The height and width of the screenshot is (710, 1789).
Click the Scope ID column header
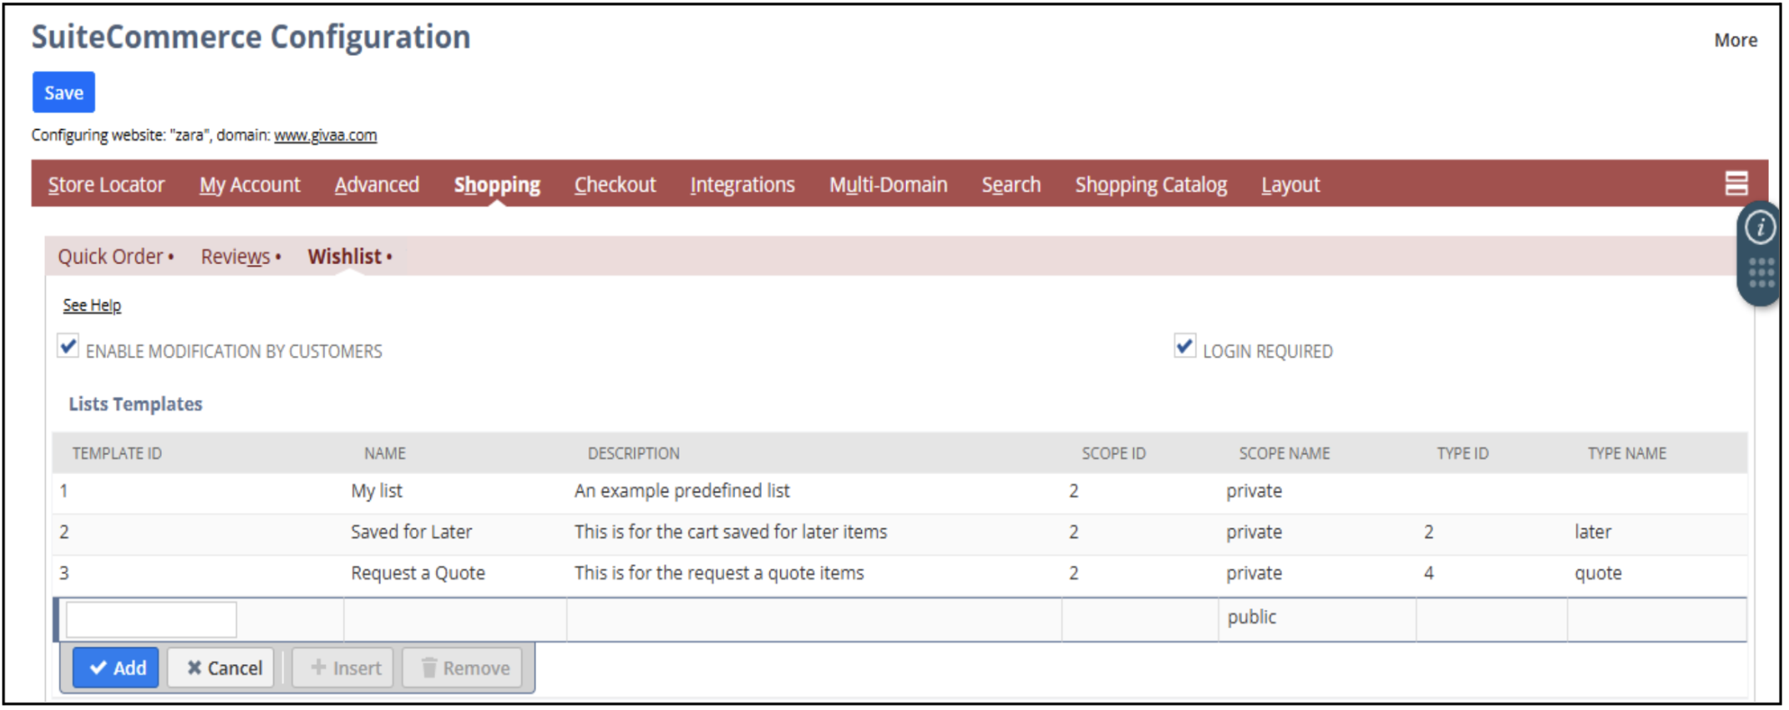click(1114, 454)
